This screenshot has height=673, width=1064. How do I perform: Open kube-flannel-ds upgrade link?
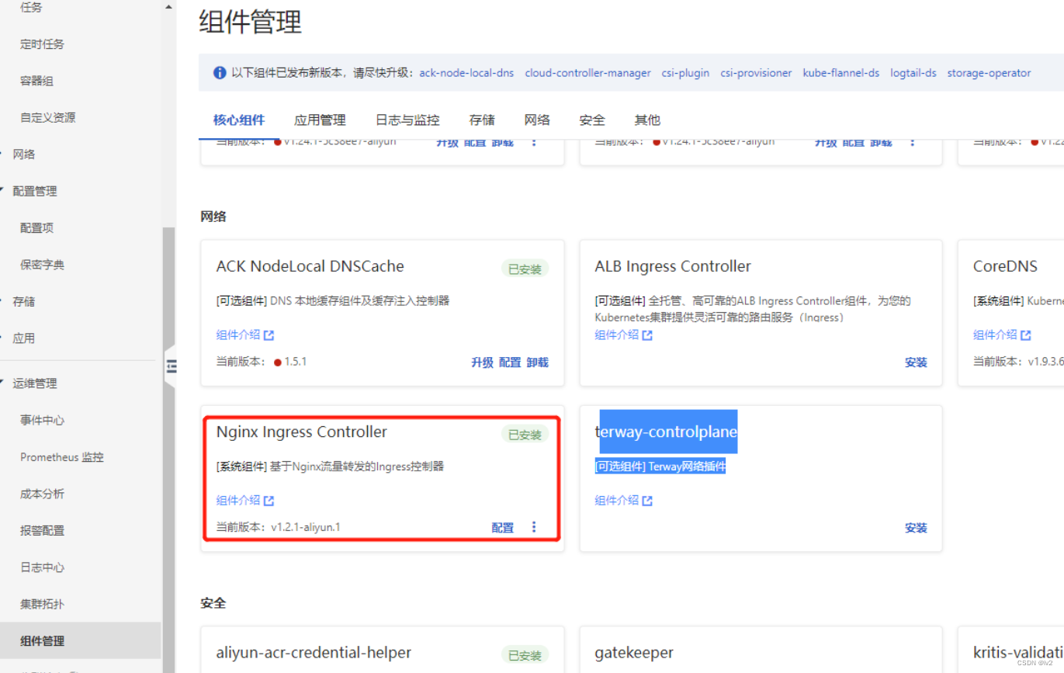pyautogui.click(x=841, y=73)
